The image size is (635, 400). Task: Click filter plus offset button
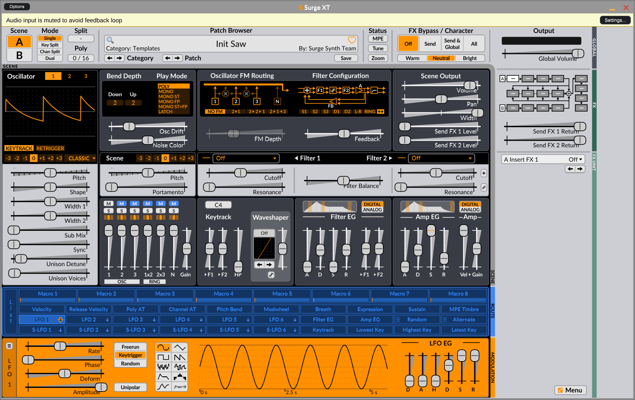pyautogui.click(x=484, y=173)
